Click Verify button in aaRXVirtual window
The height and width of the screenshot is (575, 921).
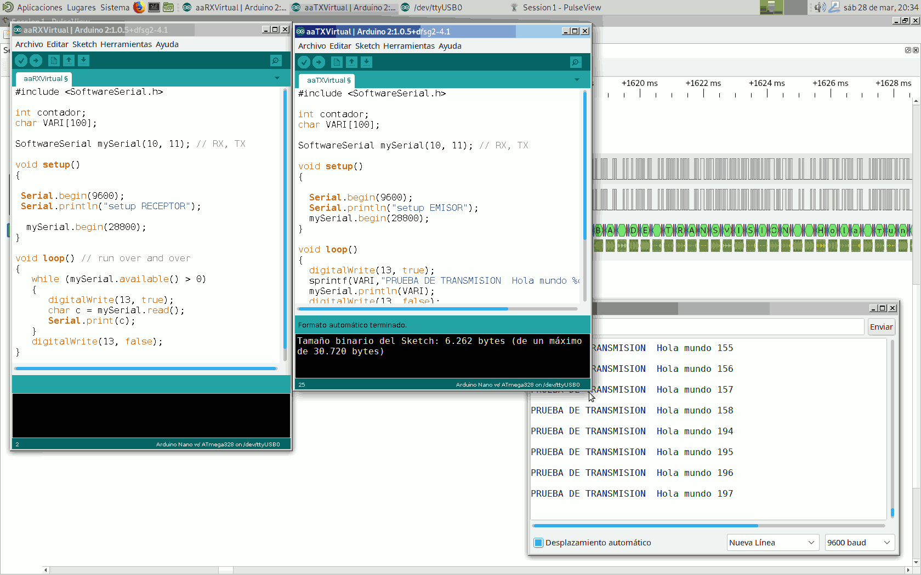coord(21,61)
